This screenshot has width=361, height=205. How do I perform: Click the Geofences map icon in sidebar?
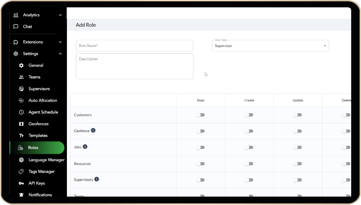coord(21,124)
